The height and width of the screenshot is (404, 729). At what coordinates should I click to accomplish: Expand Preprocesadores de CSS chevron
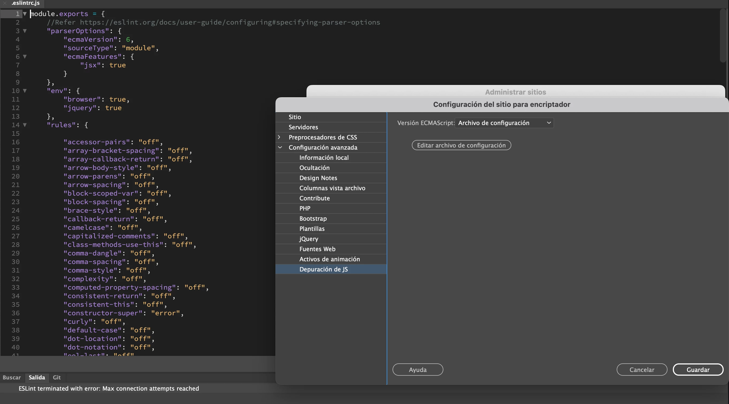point(279,137)
